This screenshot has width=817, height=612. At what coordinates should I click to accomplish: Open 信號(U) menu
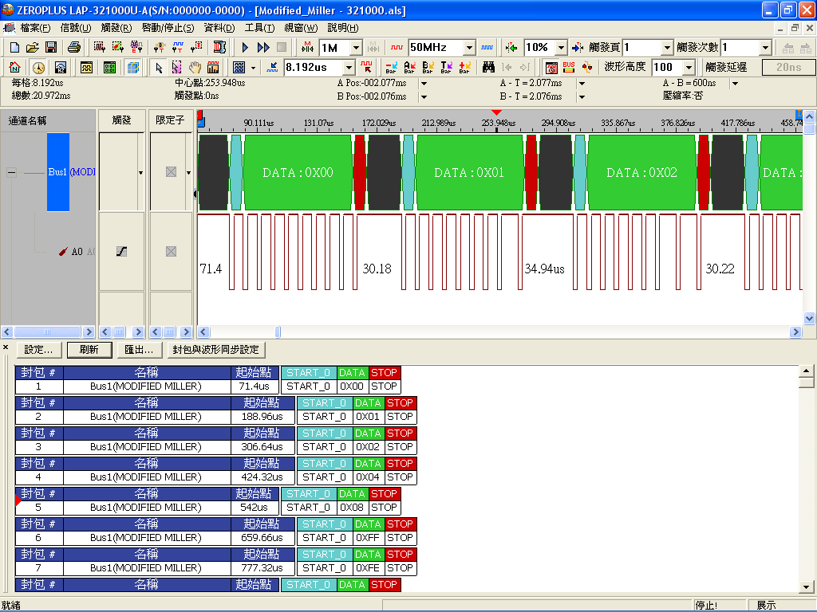[76, 28]
